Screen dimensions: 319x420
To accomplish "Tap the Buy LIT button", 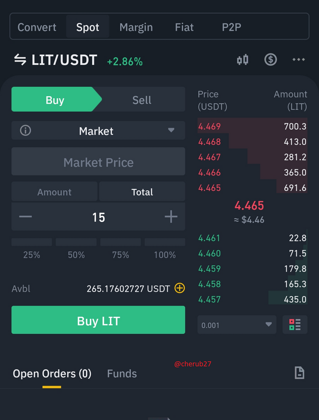I will coord(98,320).
